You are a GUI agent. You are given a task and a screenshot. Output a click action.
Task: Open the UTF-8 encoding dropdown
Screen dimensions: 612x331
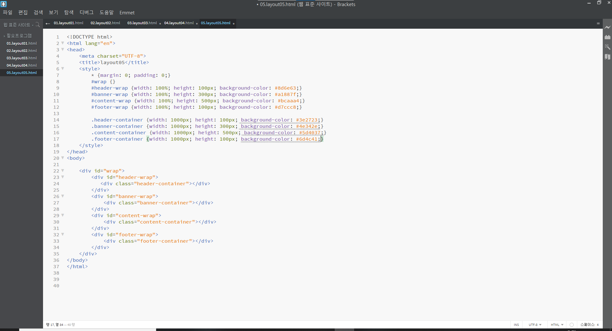tap(535, 325)
